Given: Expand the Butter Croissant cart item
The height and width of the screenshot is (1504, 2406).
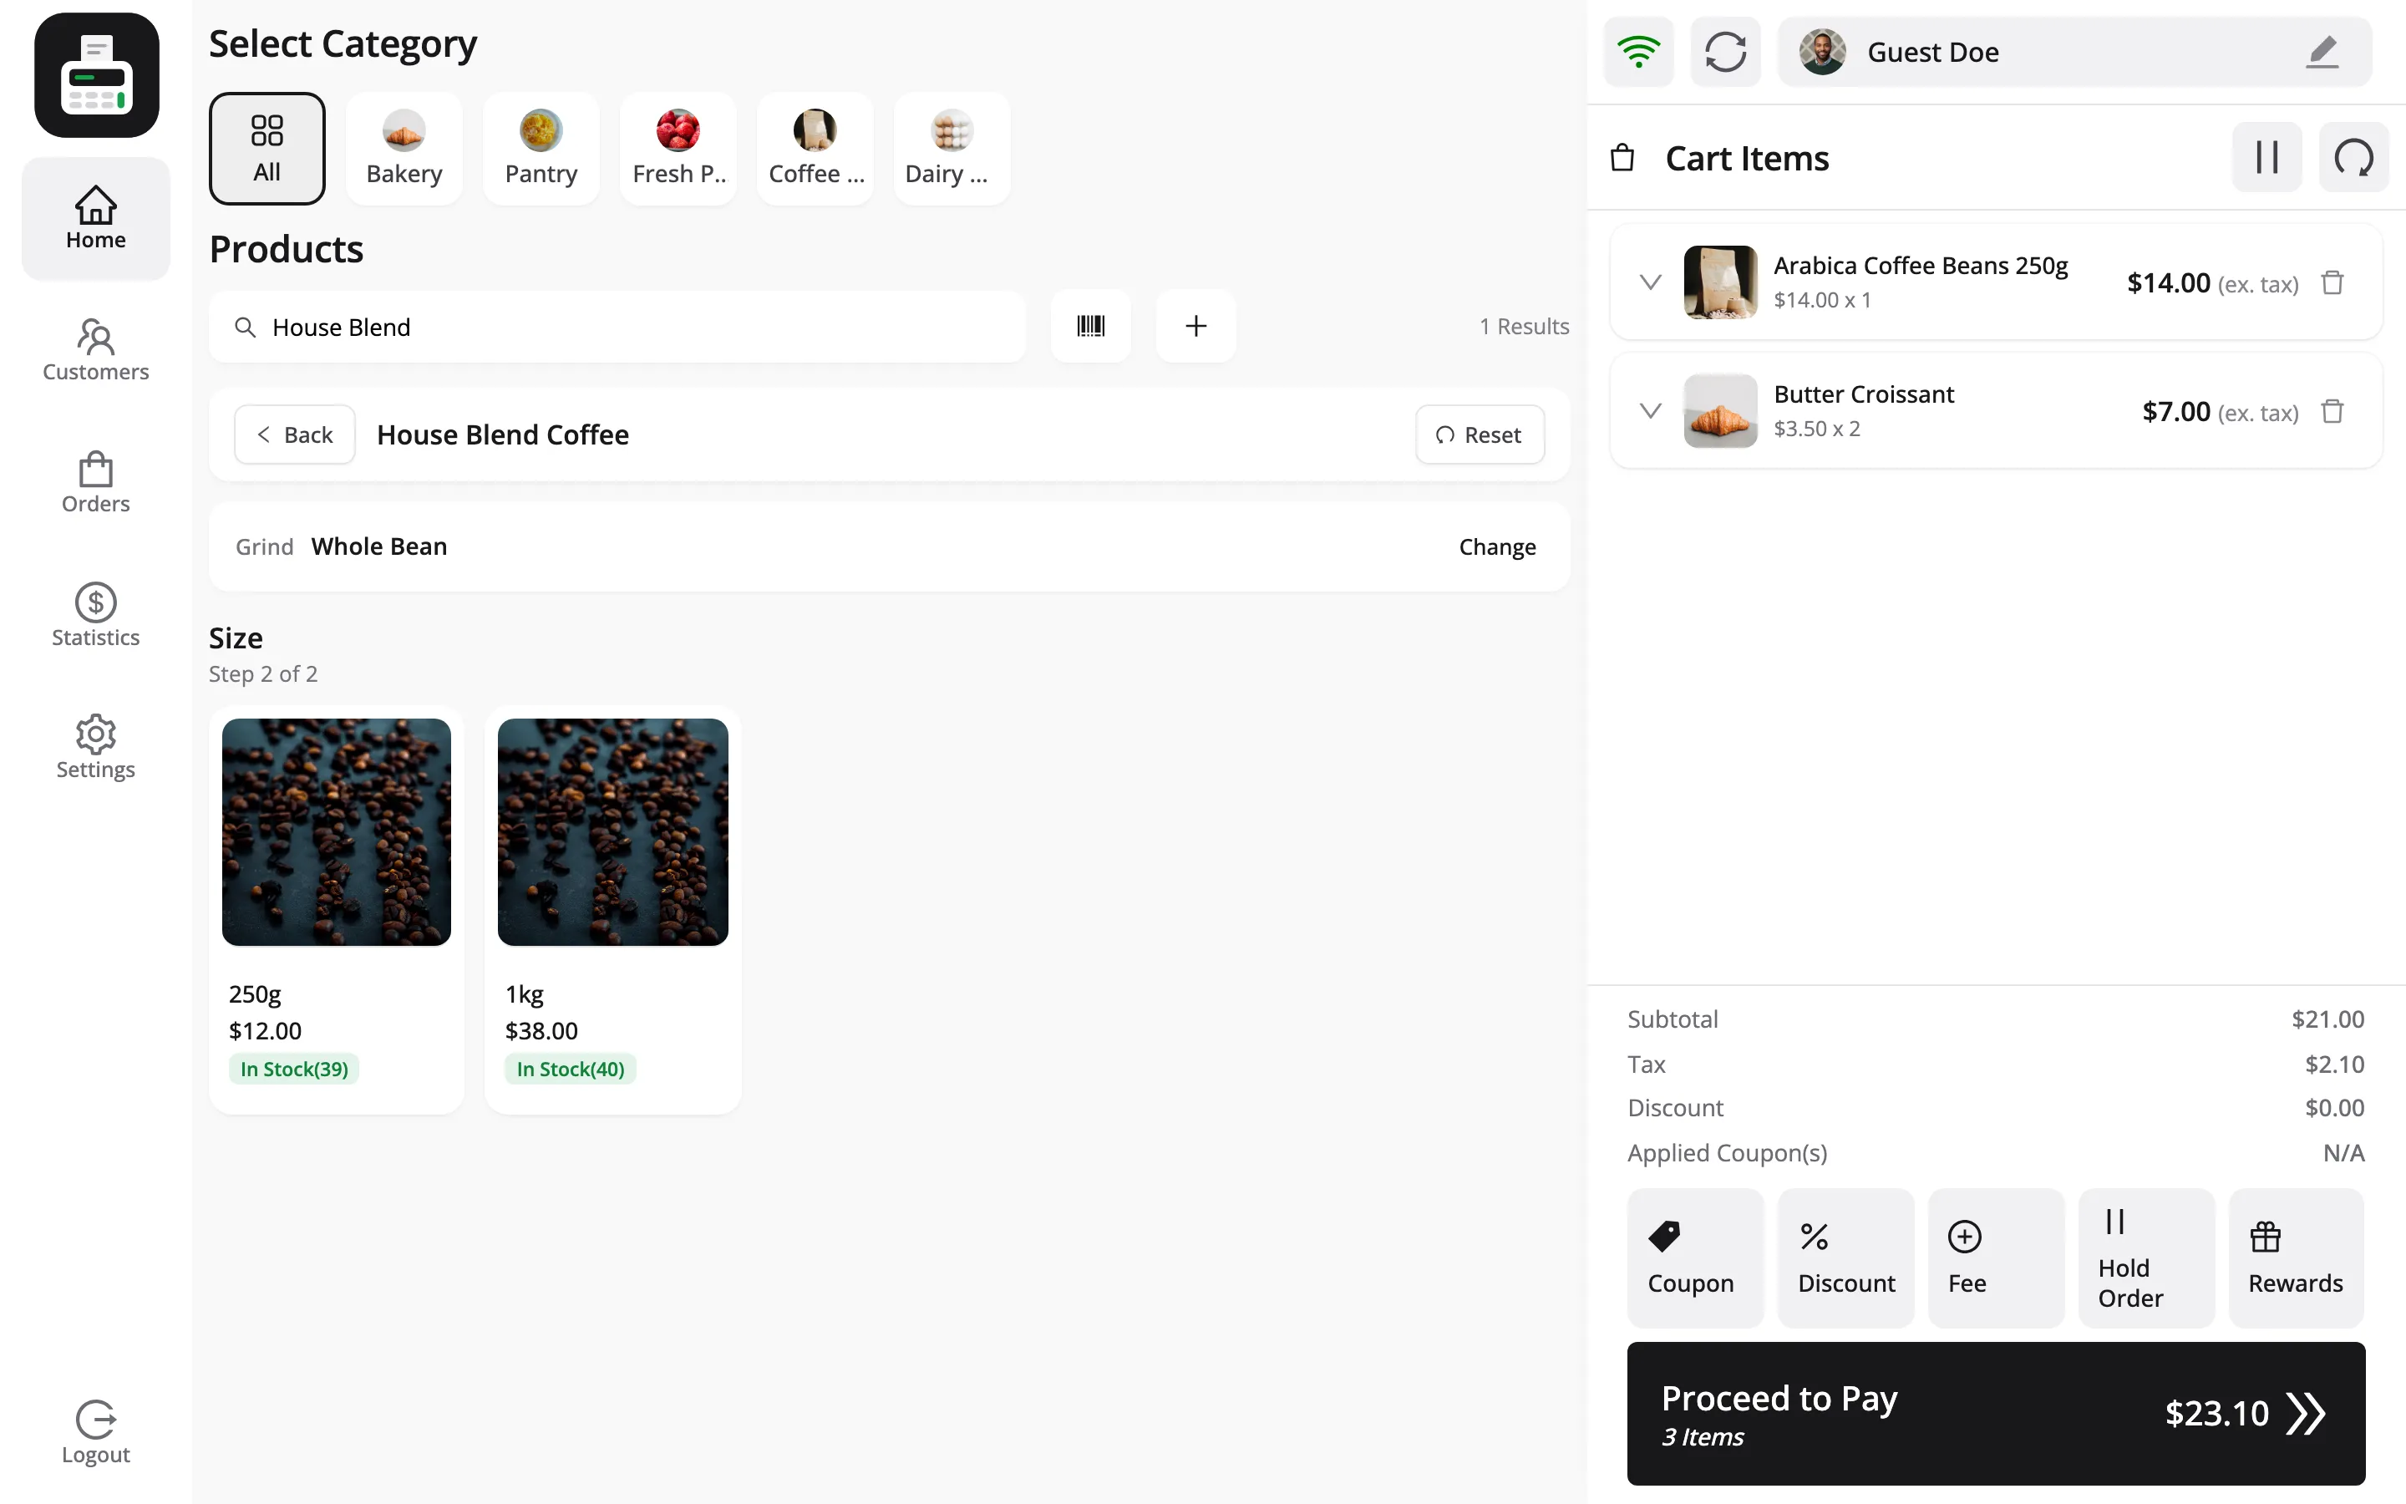Looking at the screenshot, I should point(1651,411).
